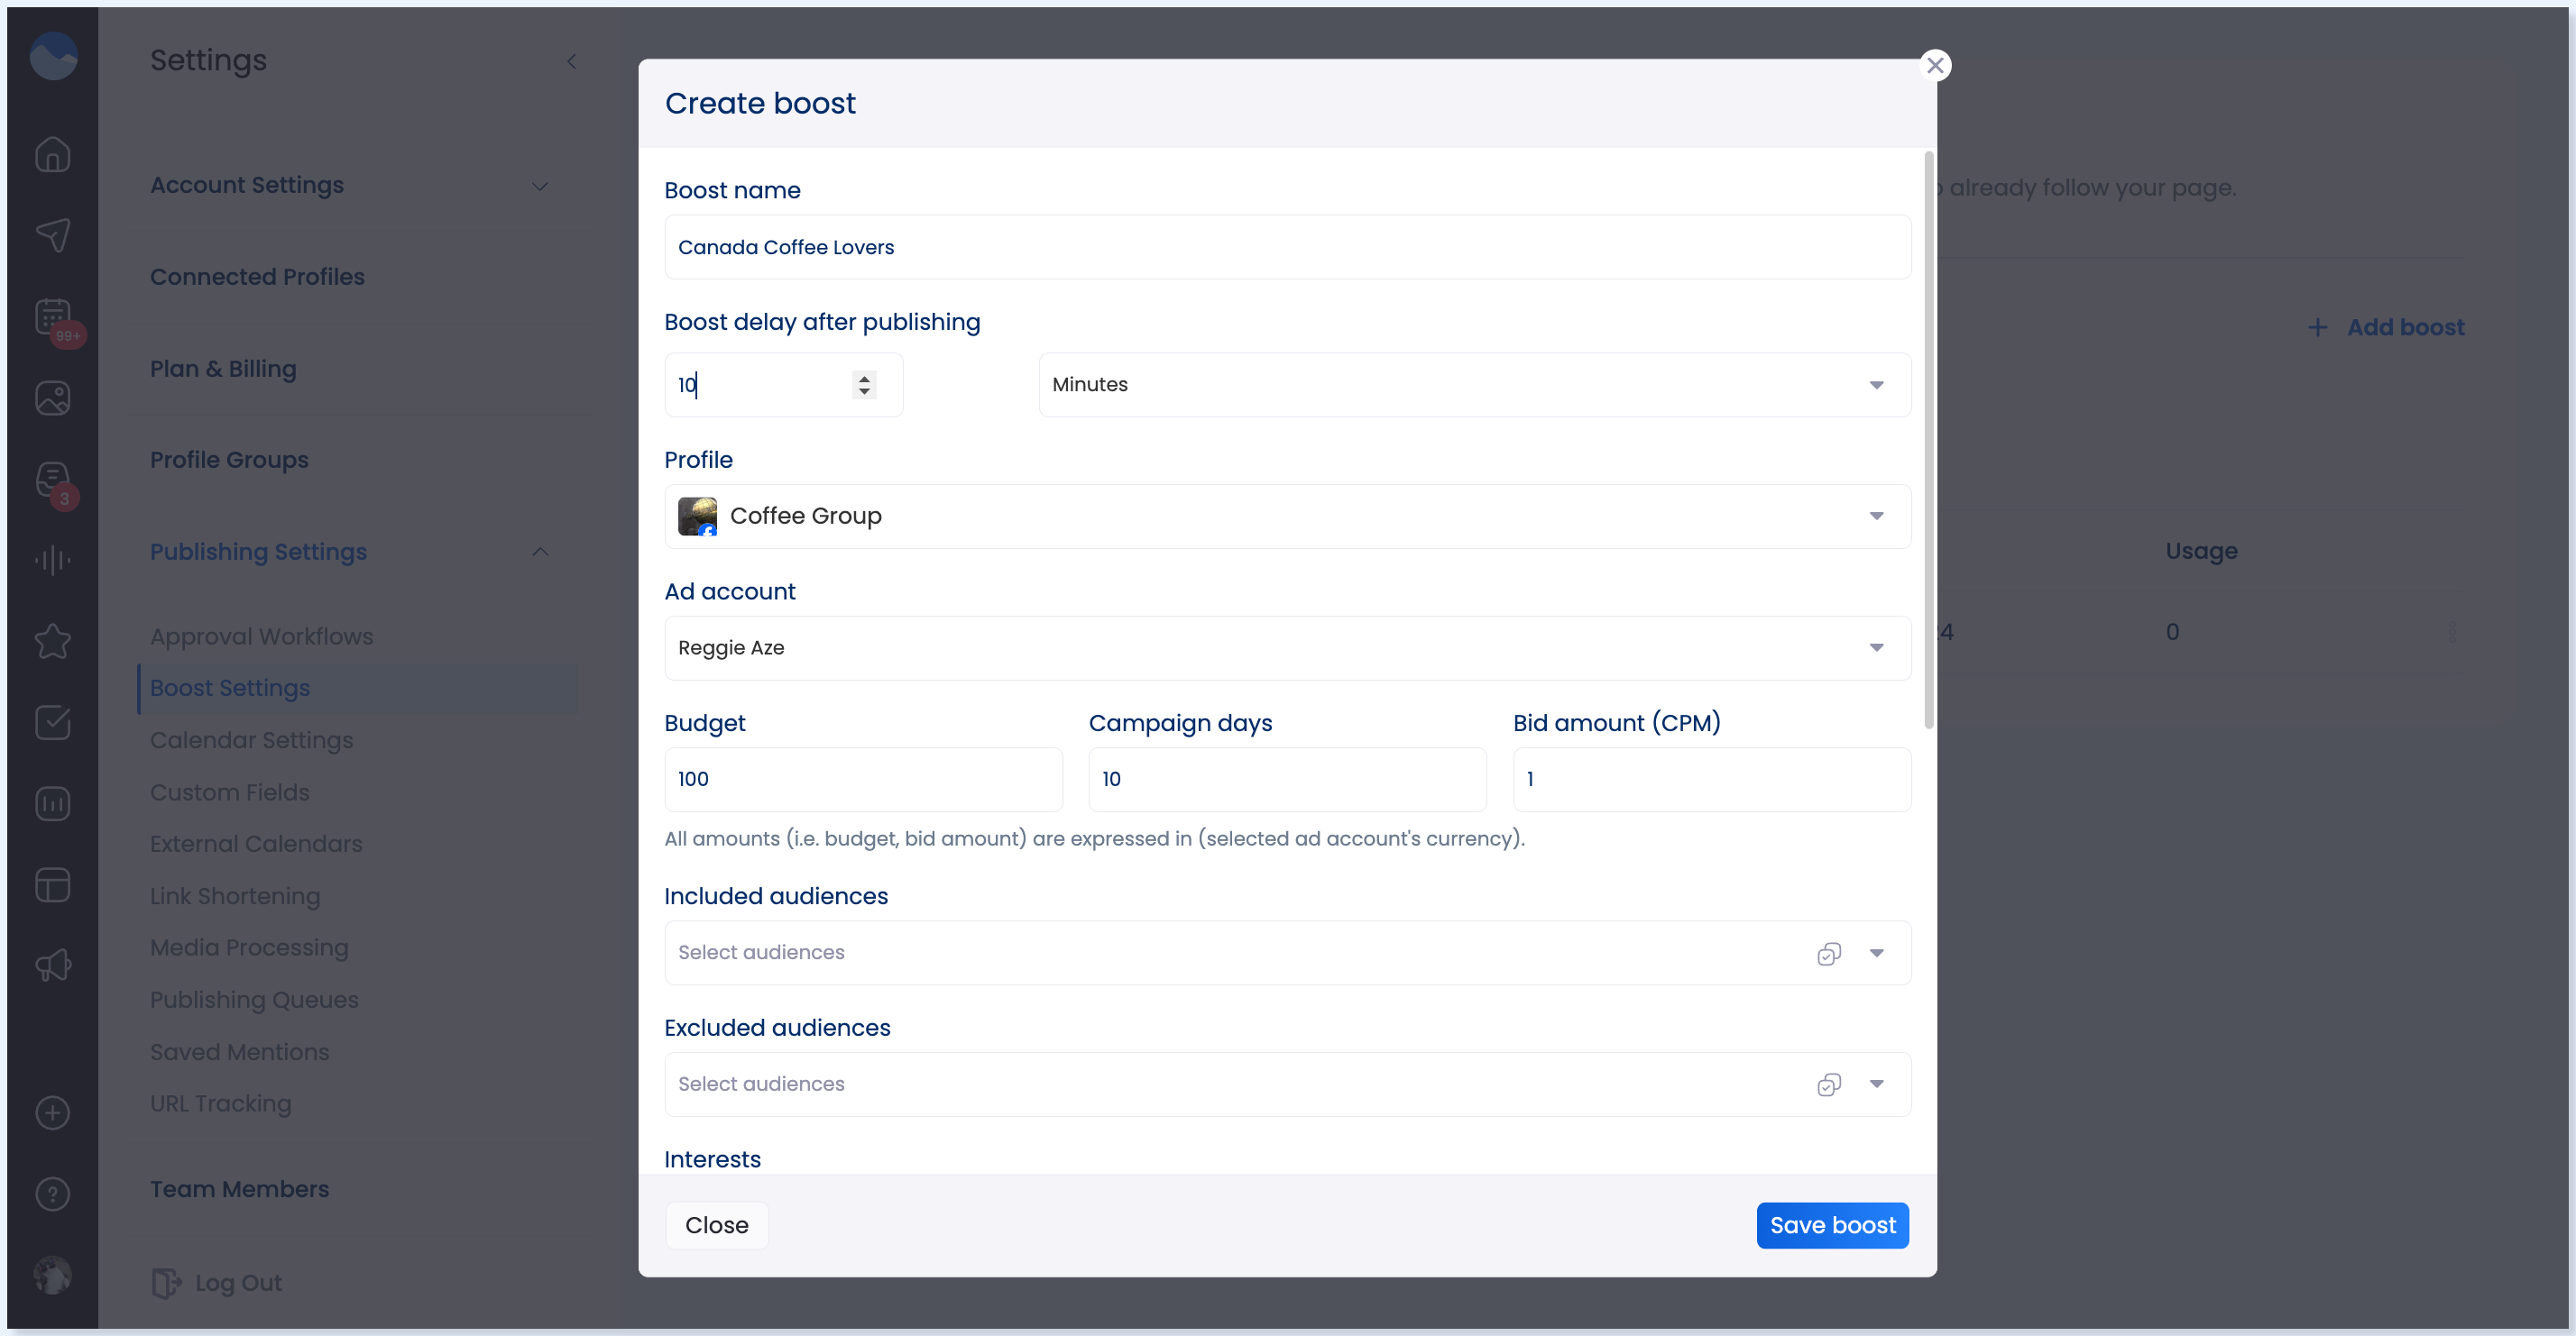Click the Log Out icon
Viewport: 2576px width, 1336px height.
pos(166,1282)
